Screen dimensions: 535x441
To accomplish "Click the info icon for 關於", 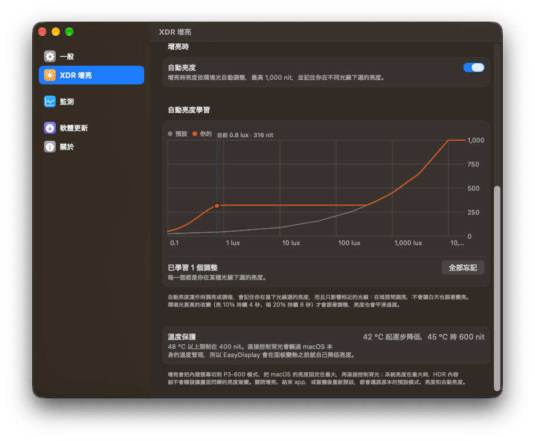I will pos(50,147).
